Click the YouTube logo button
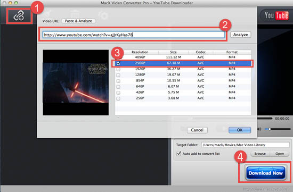Screen dimensions: 293x192 [276, 15]
